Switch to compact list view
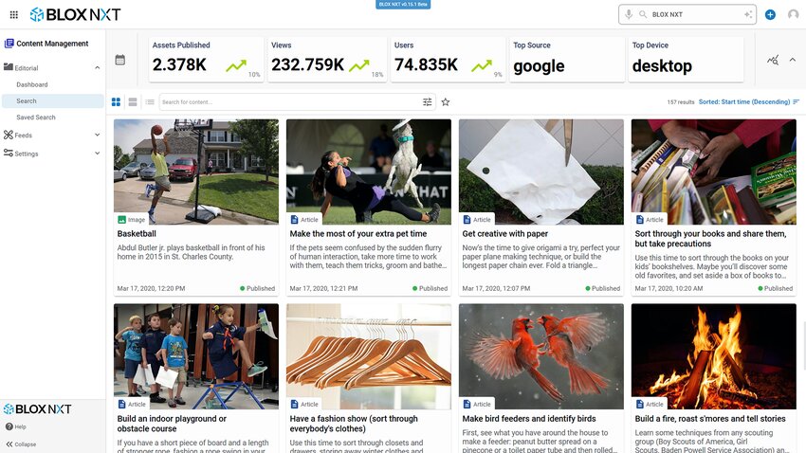 tap(150, 102)
